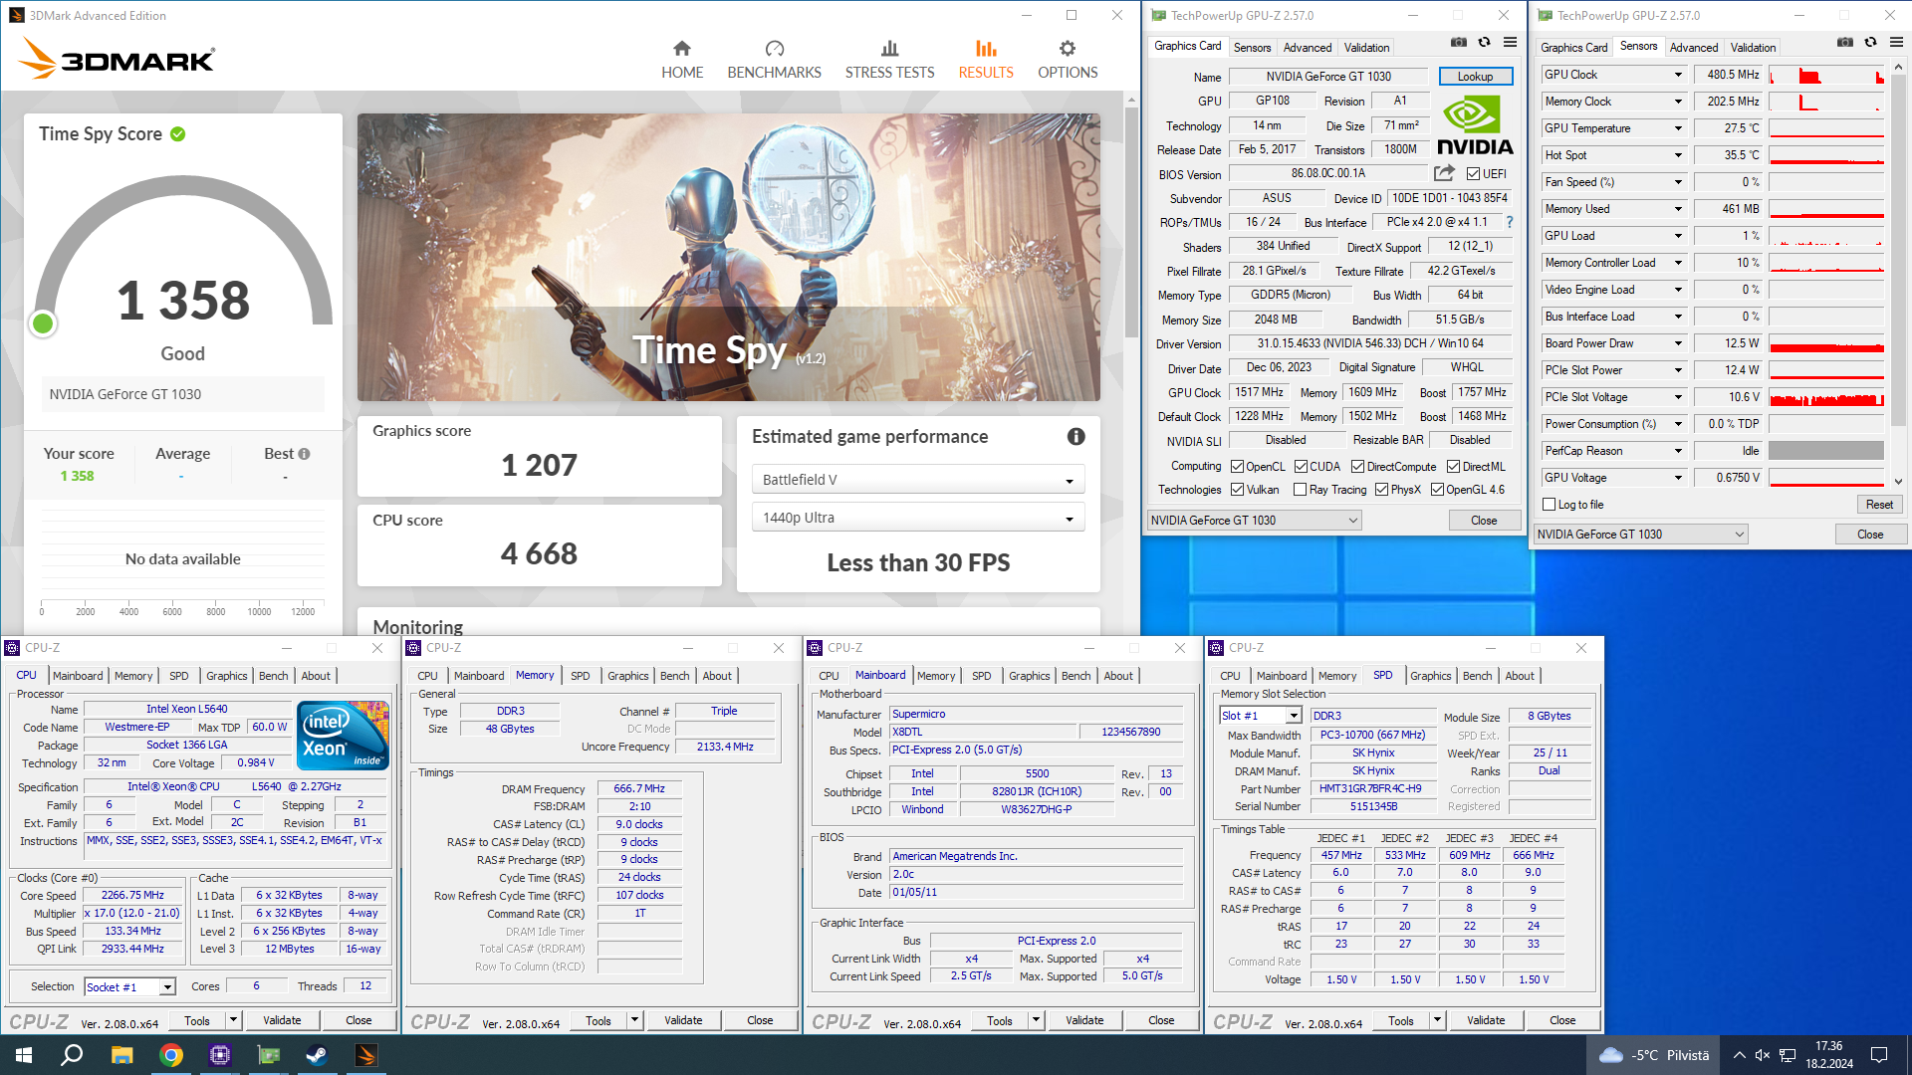The width and height of the screenshot is (1912, 1075).
Task: Open Steam from taskbar
Action: tap(317, 1055)
